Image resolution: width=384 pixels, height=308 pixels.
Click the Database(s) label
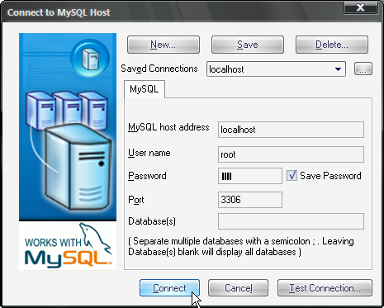152,221
